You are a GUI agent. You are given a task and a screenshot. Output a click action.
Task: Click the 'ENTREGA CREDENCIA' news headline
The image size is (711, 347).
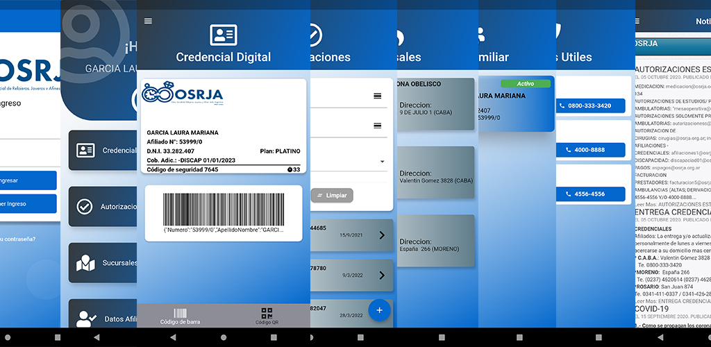(673, 212)
